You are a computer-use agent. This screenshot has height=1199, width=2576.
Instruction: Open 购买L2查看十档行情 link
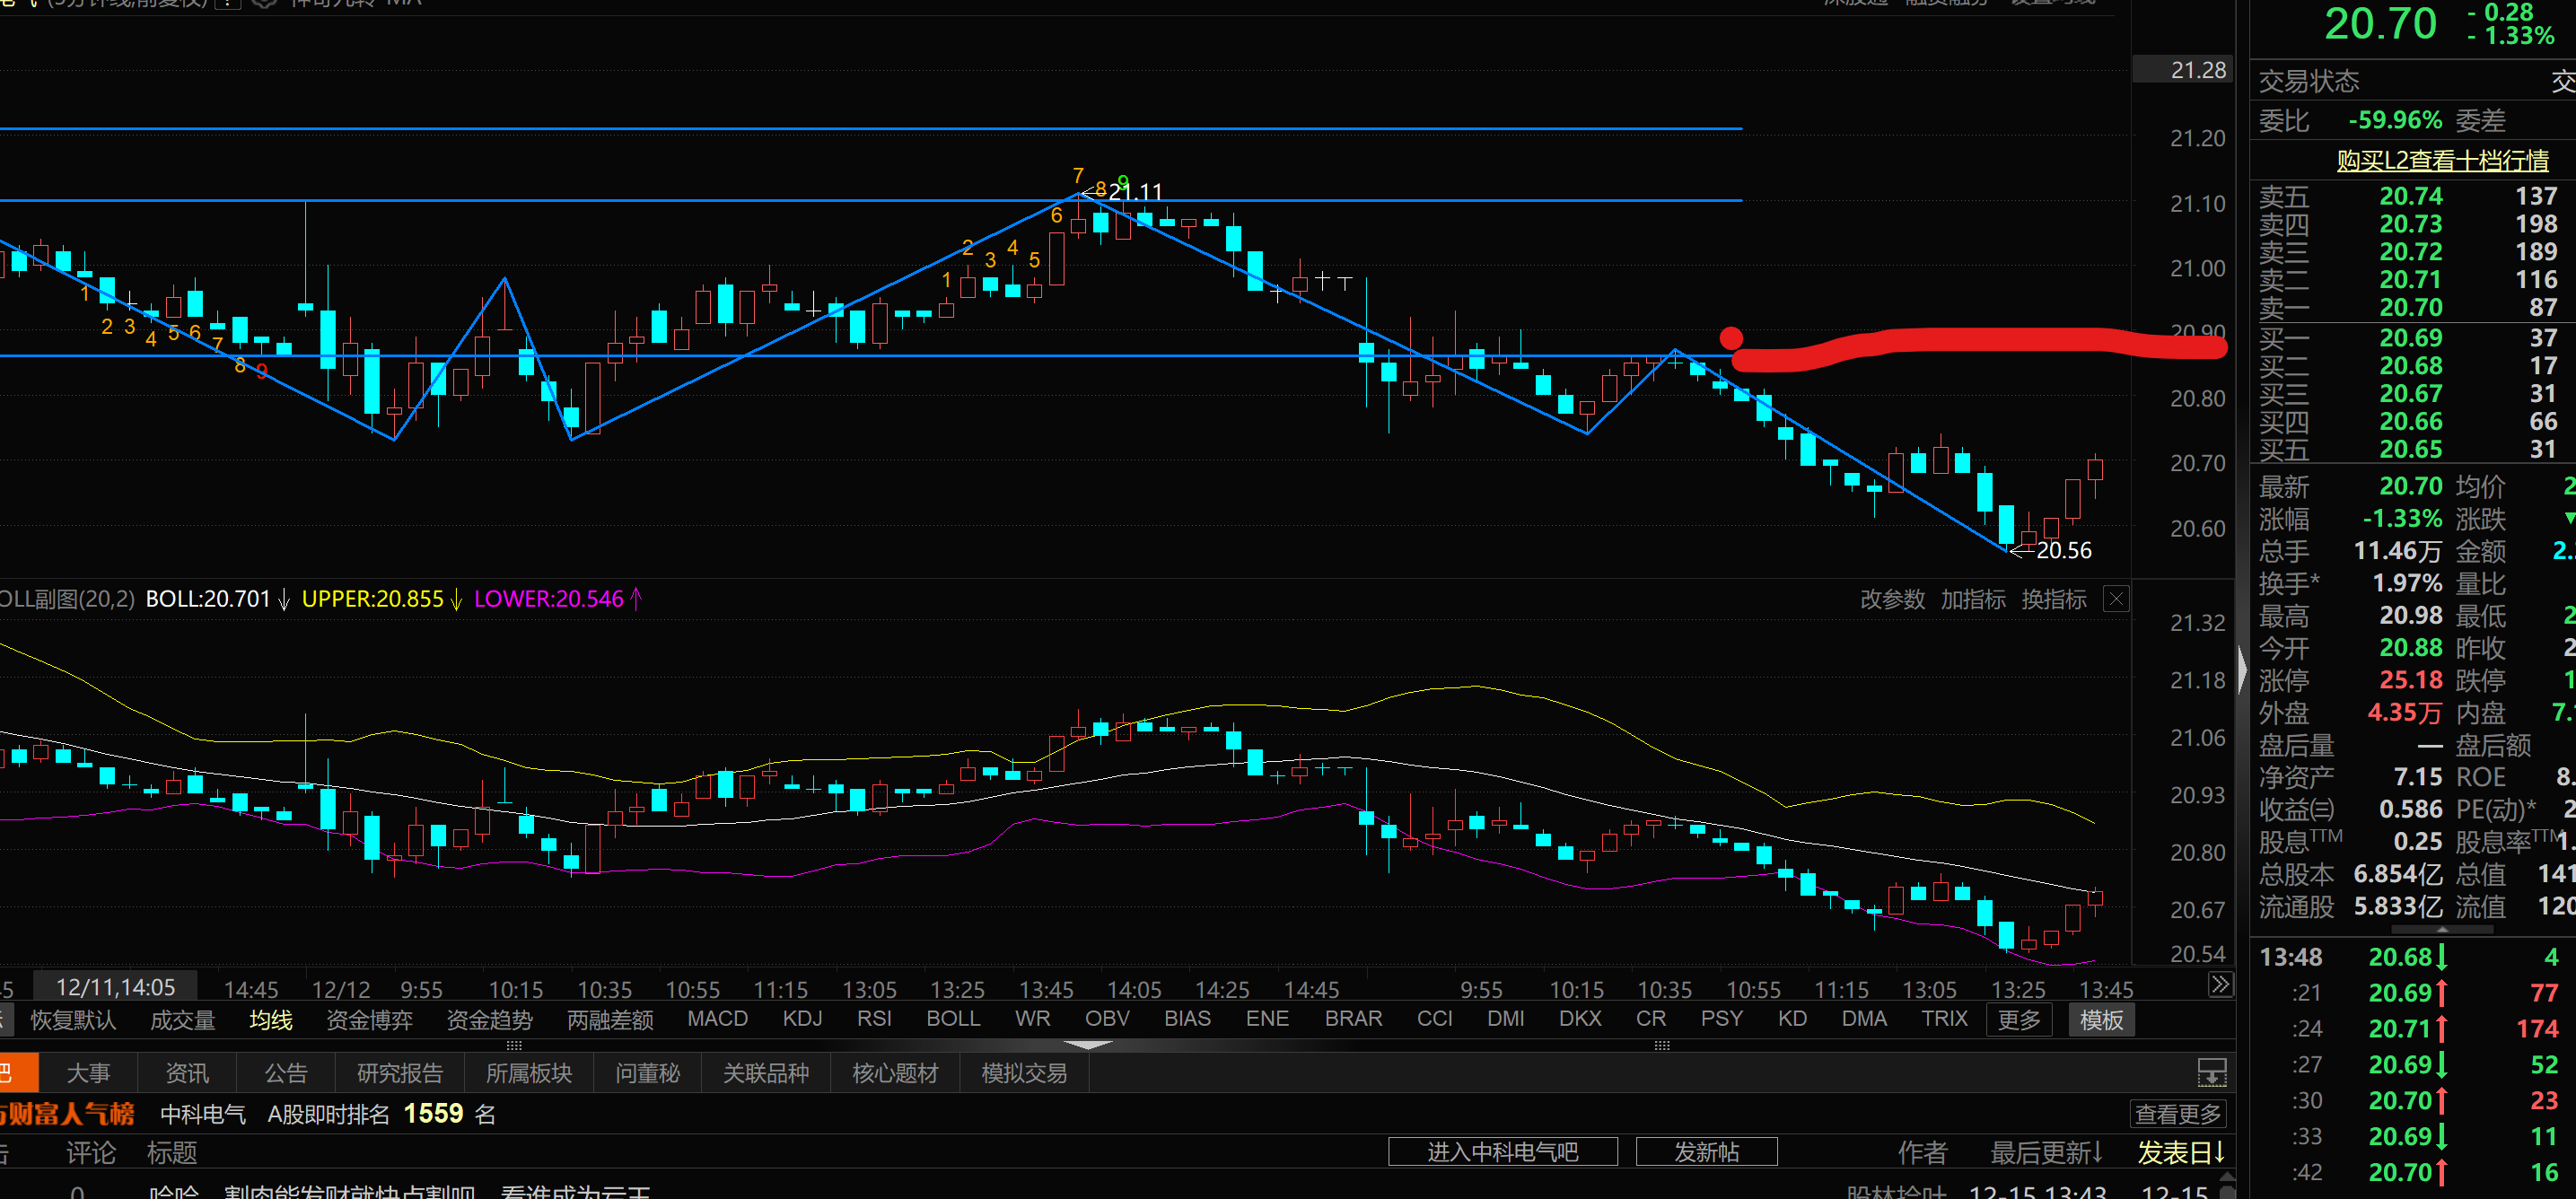tap(2441, 160)
